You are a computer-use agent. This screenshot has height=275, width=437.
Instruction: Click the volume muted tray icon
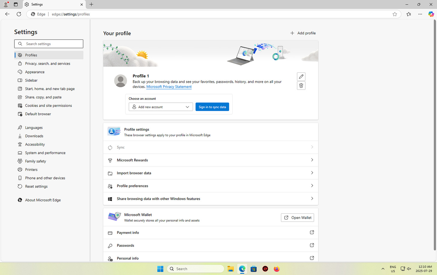(x=409, y=269)
